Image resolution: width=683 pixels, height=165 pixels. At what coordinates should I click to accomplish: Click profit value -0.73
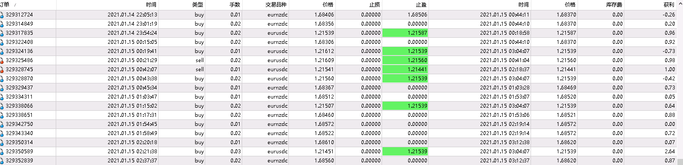coord(669,51)
